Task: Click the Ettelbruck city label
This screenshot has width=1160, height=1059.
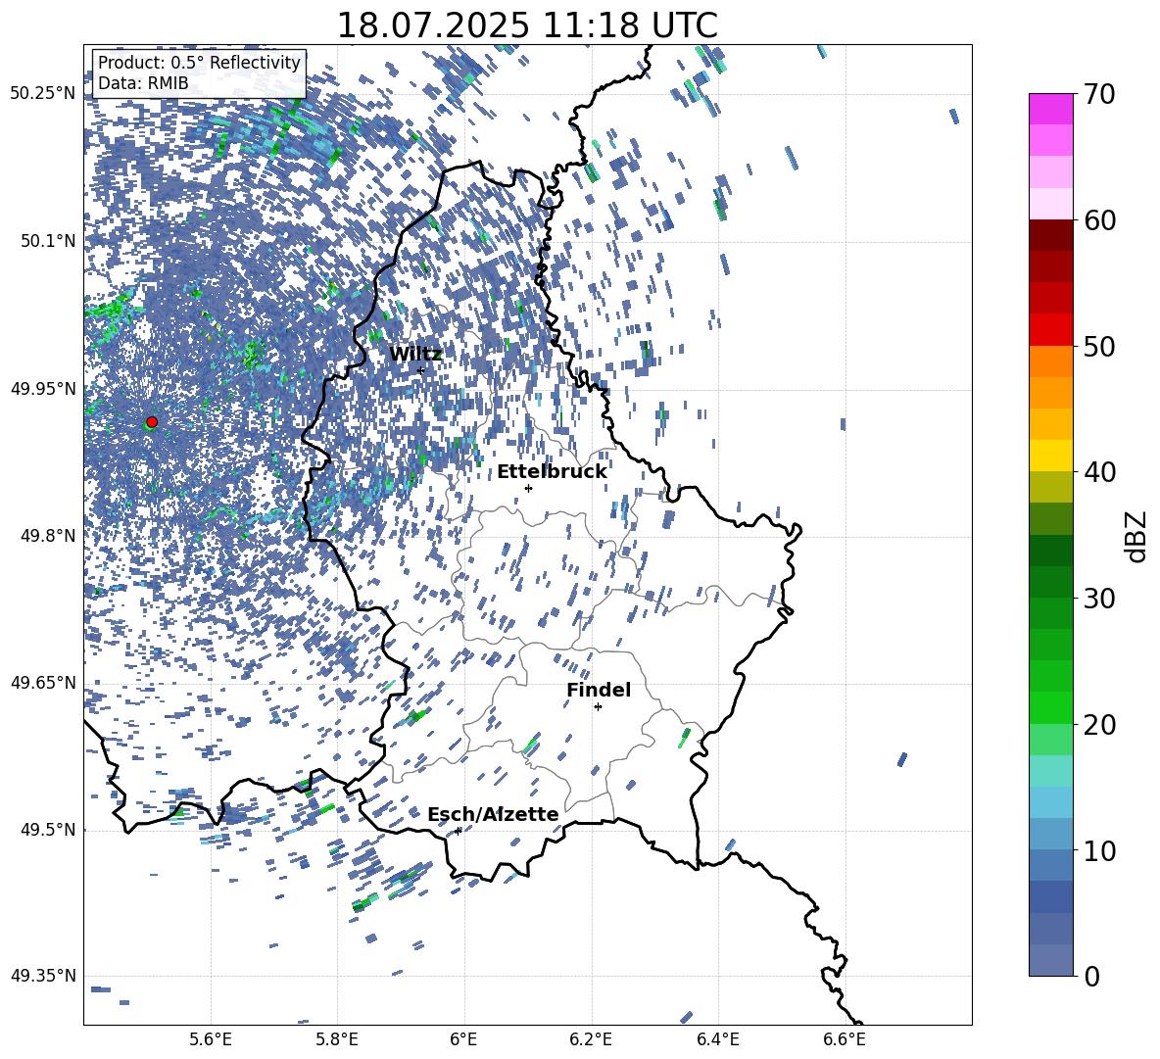Action: click(552, 472)
